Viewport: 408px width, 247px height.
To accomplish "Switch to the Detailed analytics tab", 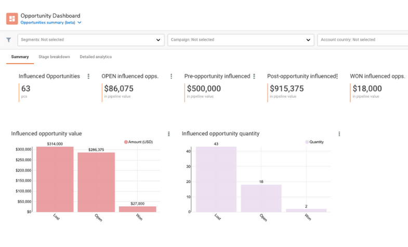I will coord(96,57).
